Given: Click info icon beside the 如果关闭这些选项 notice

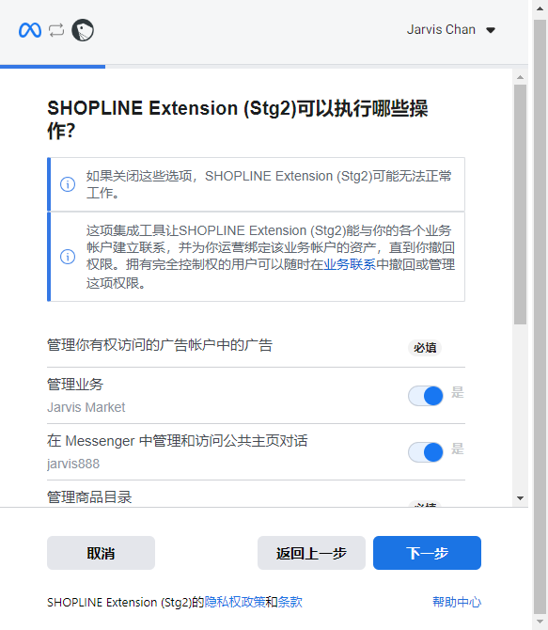Looking at the screenshot, I should pos(68,184).
